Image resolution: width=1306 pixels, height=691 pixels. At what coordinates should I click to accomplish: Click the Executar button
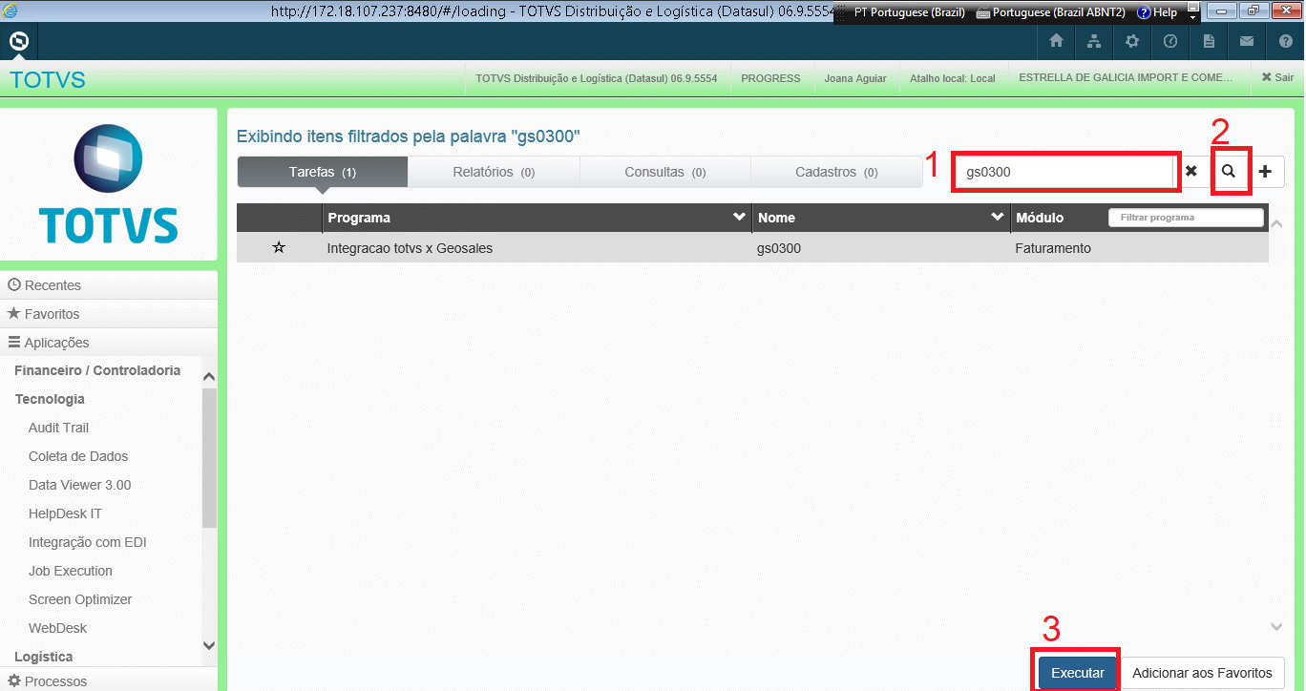point(1078,673)
